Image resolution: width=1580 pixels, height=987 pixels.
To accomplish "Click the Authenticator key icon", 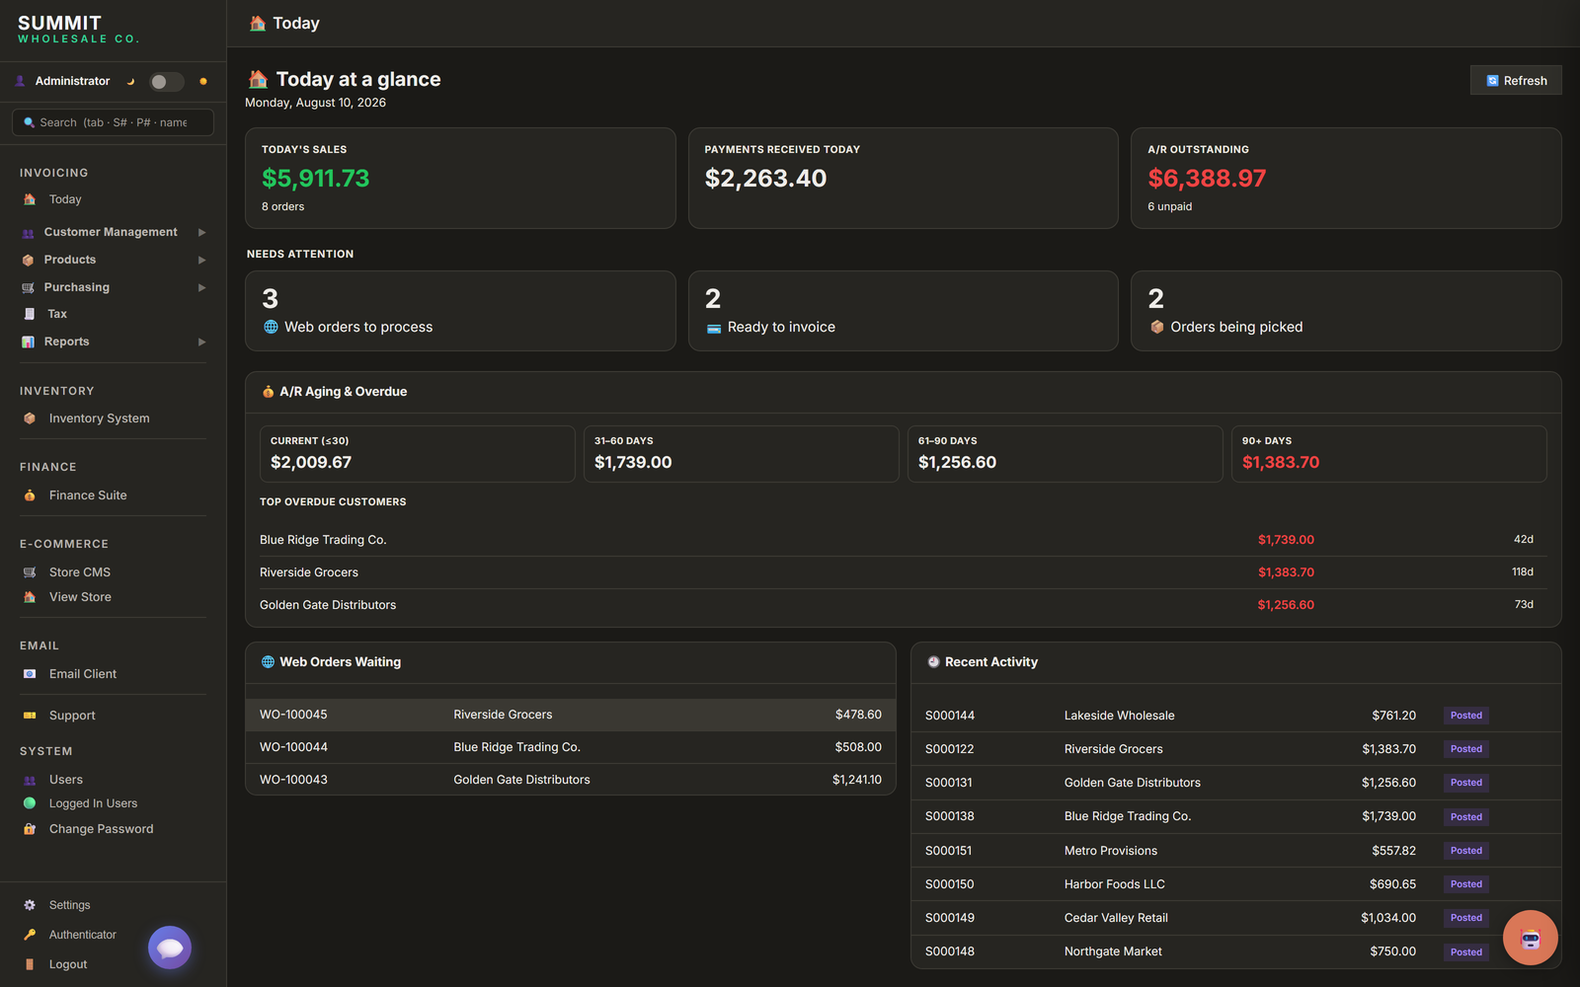I will (30, 935).
